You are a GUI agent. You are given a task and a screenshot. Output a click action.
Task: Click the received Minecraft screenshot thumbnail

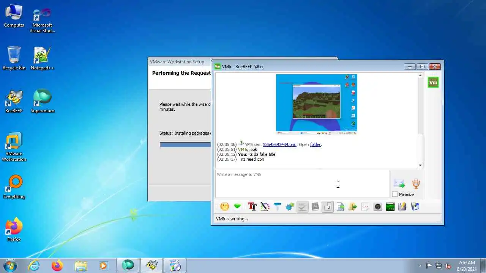coord(317,104)
